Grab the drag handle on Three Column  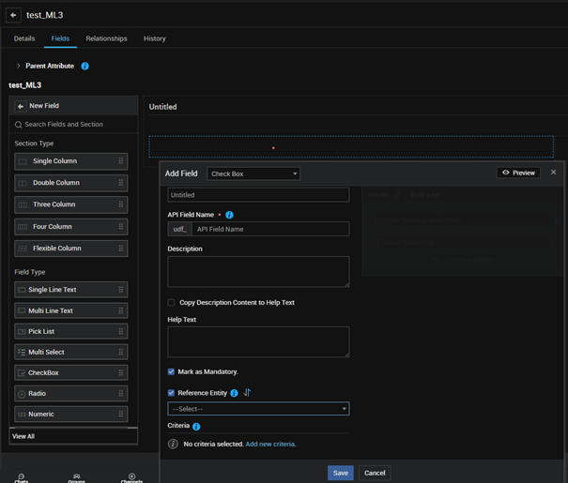coord(120,204)
